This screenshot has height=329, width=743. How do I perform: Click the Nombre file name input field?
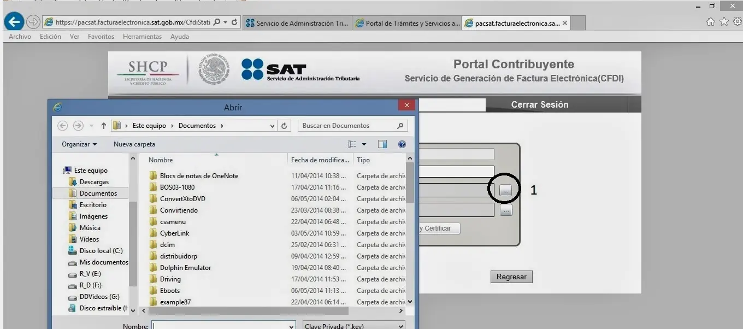coord(224,326)
